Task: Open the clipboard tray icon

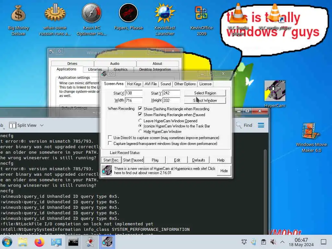Action: [x=263, y=242]
